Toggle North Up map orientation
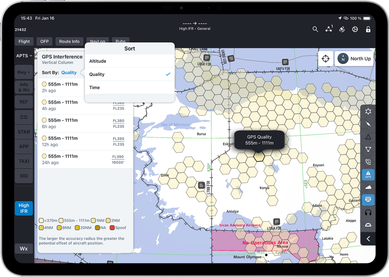The height and width of the screenshot is (277, 389). click(354, 59)
